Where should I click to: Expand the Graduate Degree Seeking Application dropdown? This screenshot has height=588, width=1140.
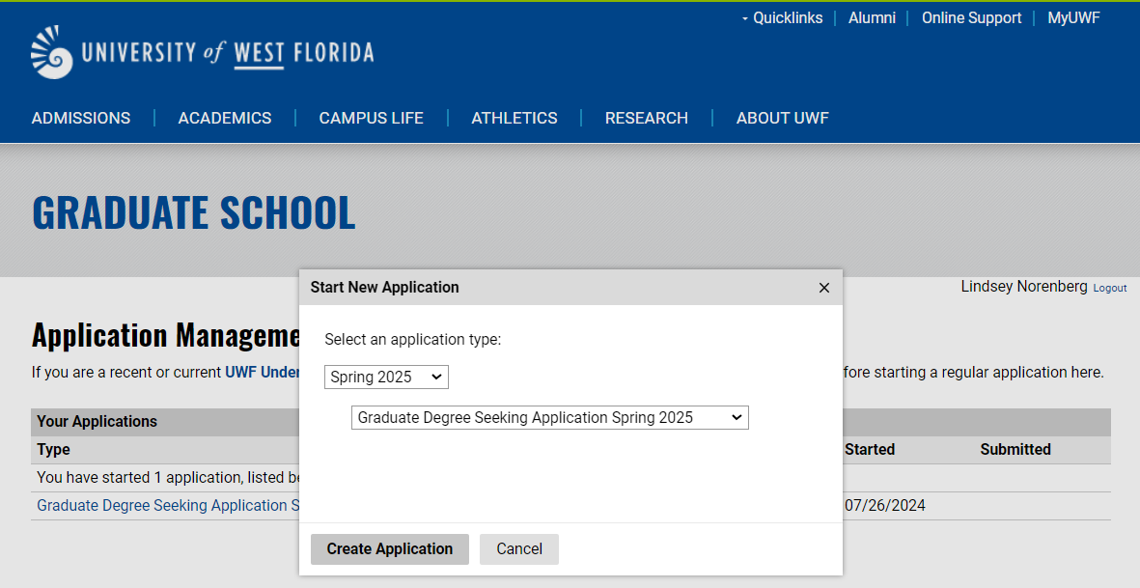click(549, 418)
